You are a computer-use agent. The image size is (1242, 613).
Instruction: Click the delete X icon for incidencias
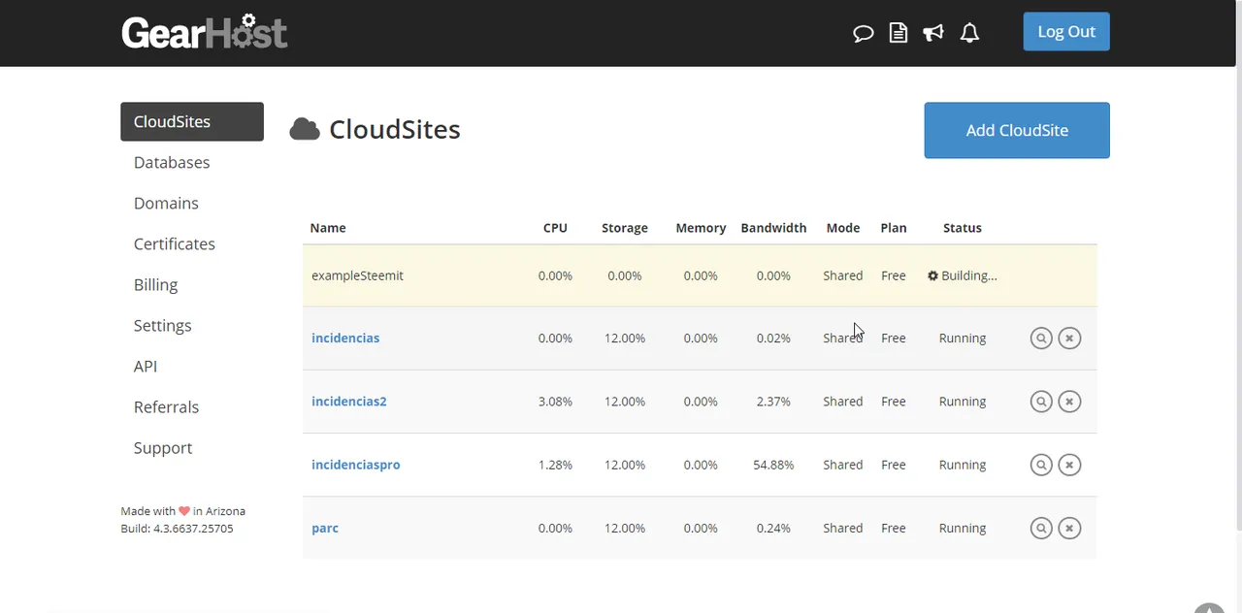[x=1069, y=339]
